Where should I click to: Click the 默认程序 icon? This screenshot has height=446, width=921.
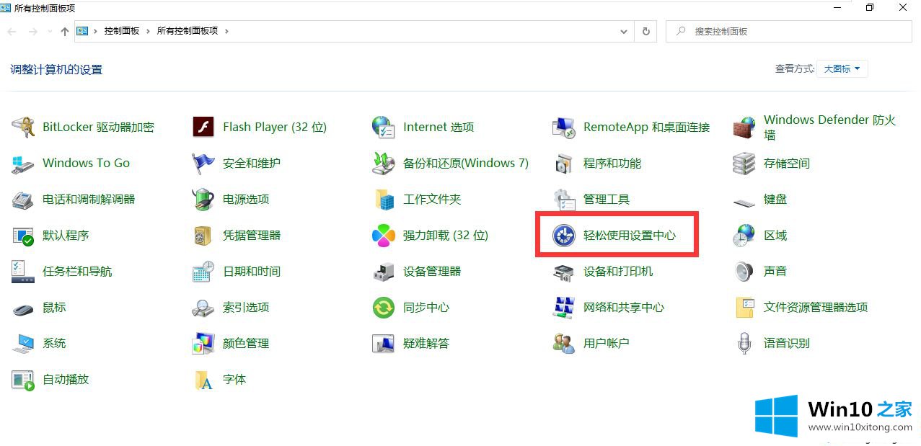pos(23,236)
